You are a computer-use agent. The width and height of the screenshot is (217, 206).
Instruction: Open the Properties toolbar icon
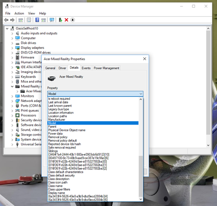(x=29, y=20)
